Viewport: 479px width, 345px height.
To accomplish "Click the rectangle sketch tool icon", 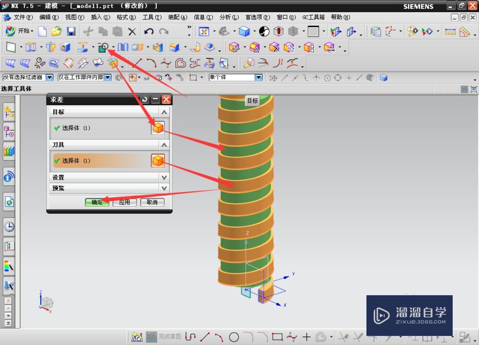I will [x=277, y=337].
